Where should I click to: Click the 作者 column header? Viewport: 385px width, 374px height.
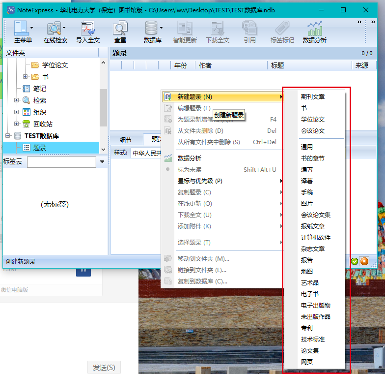pyautogui.click(x=231, y=65)
